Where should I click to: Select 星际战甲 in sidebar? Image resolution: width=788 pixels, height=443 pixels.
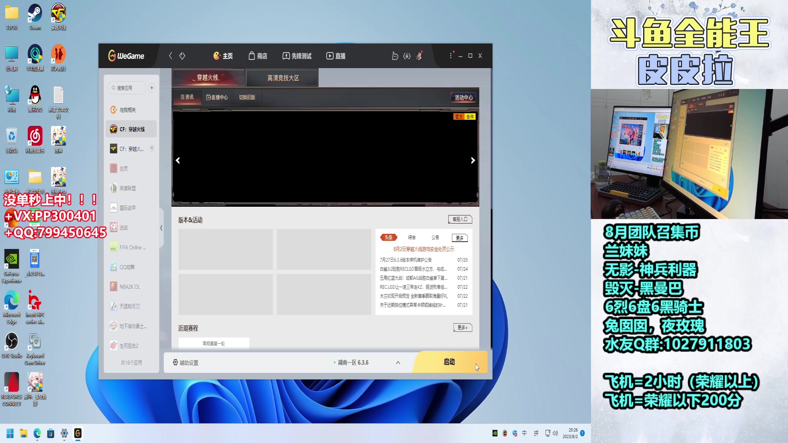click(131, 208)
